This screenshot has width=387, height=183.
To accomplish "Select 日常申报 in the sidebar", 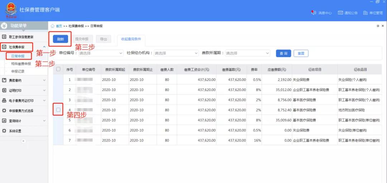I will (x=18, y=56).
